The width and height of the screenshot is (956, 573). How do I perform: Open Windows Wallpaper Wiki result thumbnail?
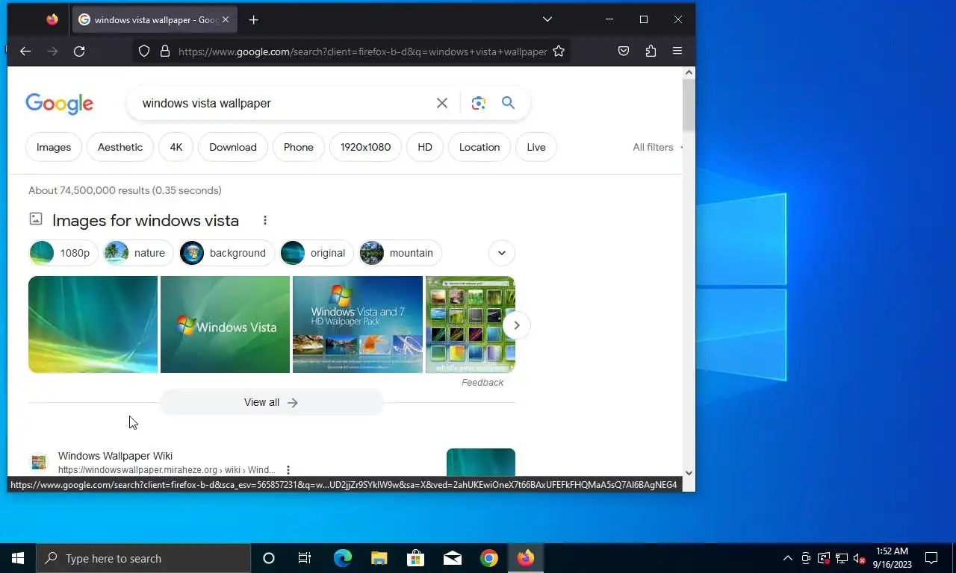point(481,463)
